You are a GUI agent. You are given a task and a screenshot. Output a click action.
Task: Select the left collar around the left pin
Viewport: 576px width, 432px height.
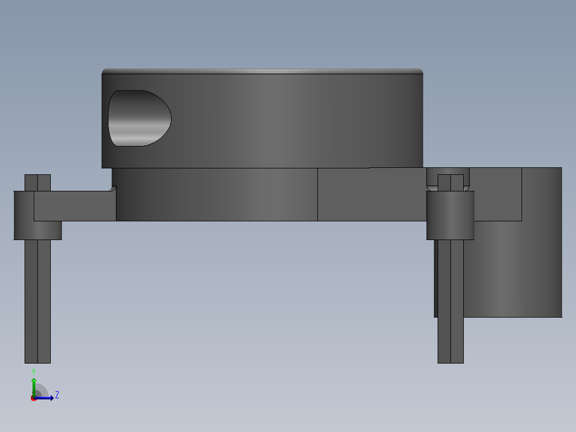(x=37, y=215)
